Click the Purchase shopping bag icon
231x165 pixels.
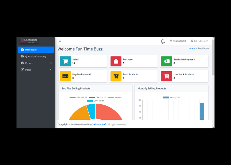click(x=116, y=61)
